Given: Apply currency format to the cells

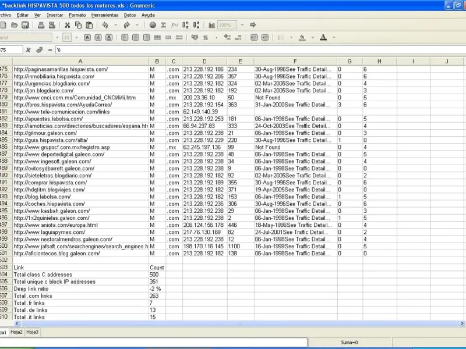Looking at the screenshot, I should [195, 37].
